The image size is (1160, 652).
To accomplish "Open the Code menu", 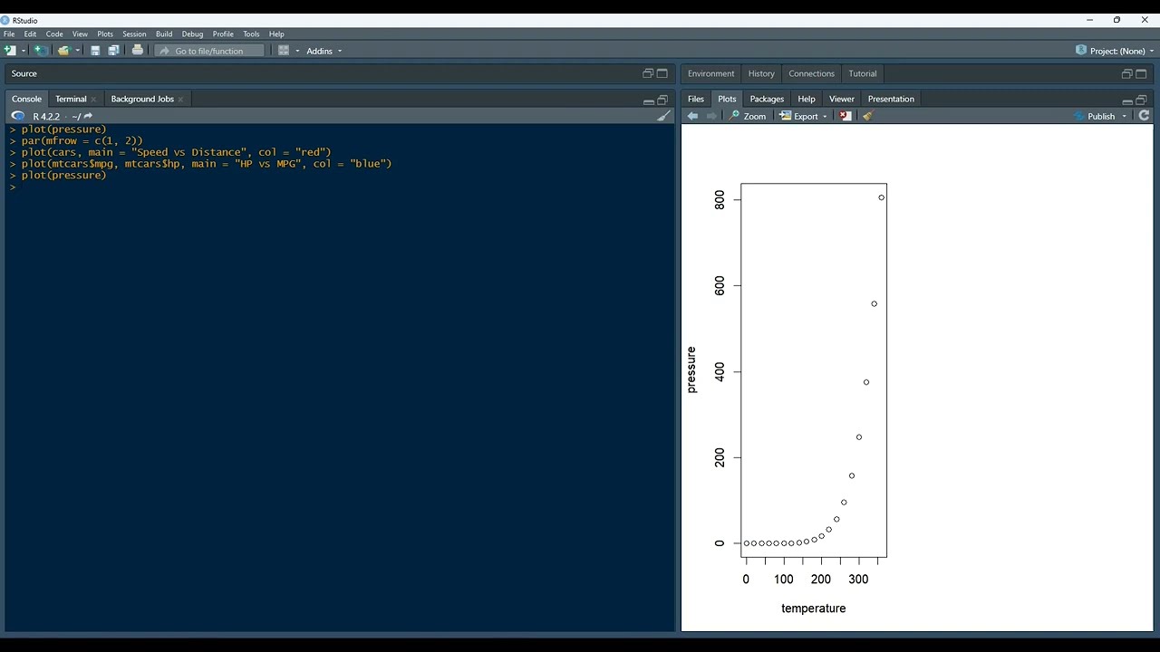I will 54,34.
